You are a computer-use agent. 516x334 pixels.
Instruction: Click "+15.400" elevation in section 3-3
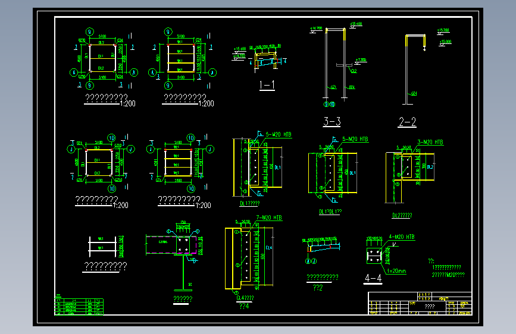(356, 24)
